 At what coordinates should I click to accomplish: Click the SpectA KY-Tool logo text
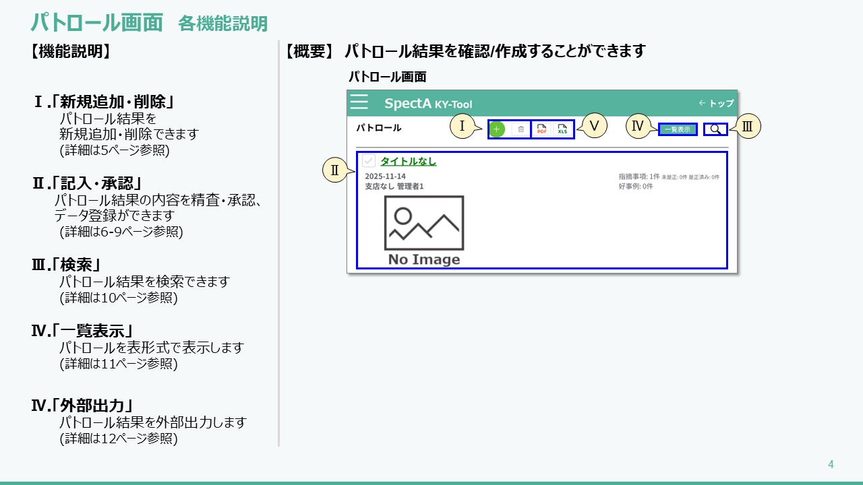click(x=428, y=104)
